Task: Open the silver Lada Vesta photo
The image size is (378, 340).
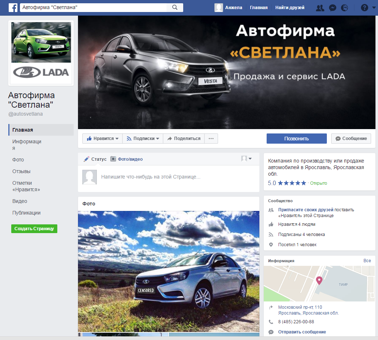Action: (169, 271)
